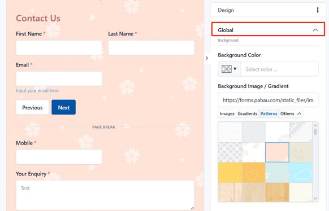Choose the light teal pattern thumbnail

[x=277, y=173]
